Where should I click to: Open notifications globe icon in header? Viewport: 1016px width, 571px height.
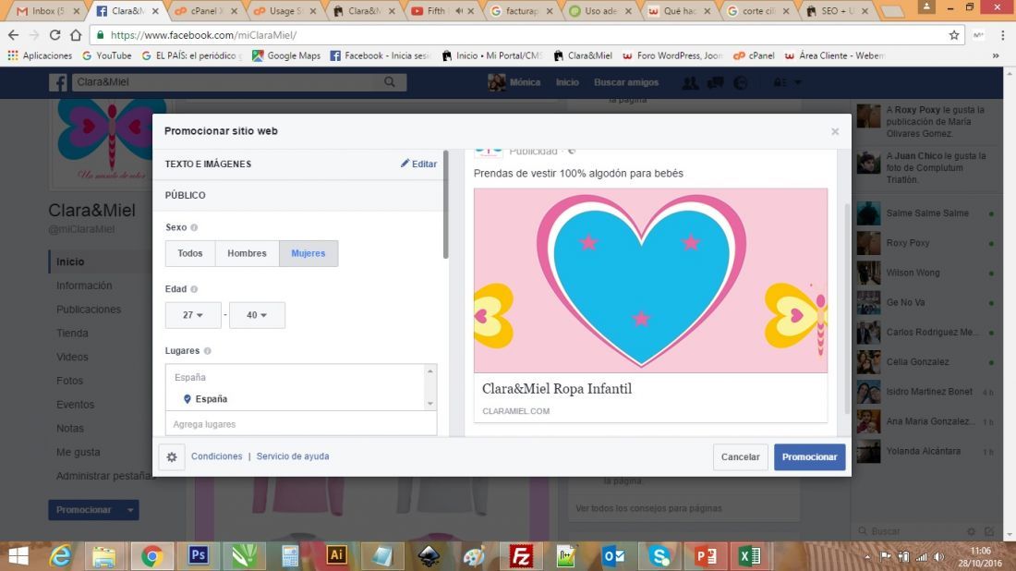pyautogui.click(x=741, y=82)
